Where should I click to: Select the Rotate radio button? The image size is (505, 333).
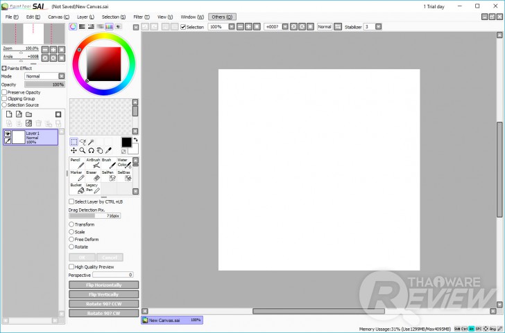coord(71,247)
